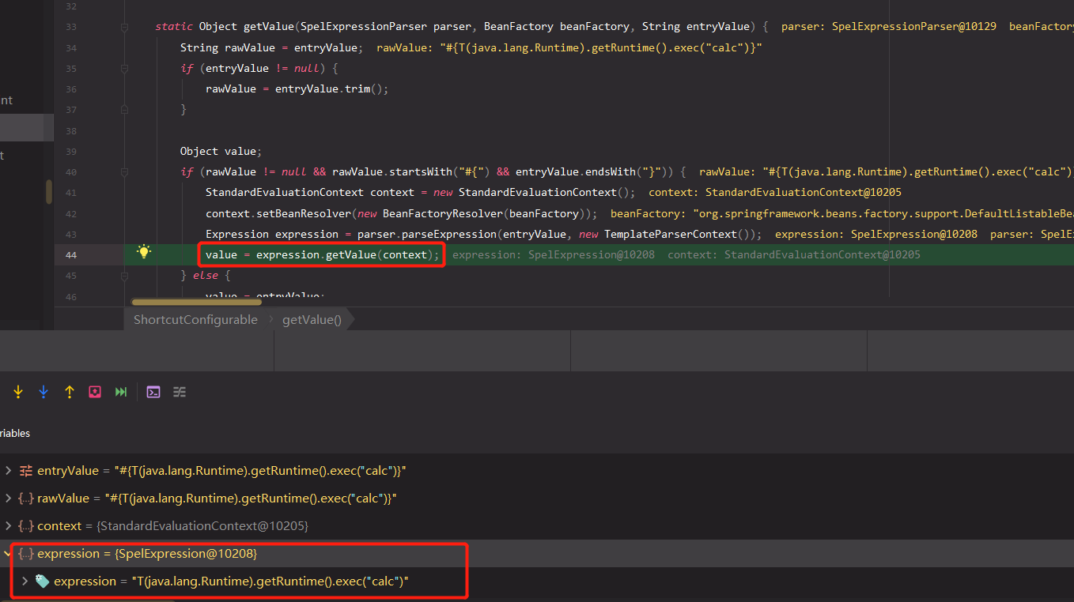Click 'value = expression.getValue(context);' code on line 44
The width and height of the screenshot is (1074, 602).
coord(322,254)
